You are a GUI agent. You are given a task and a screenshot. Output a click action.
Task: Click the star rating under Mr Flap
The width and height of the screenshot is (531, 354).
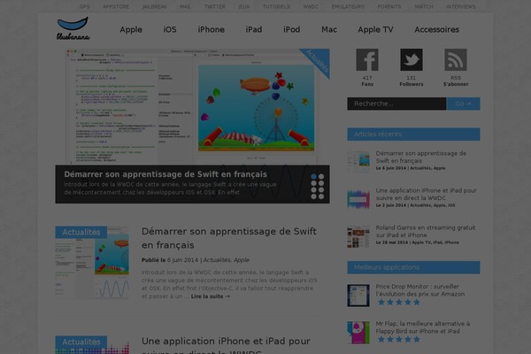pyautogui.click(x=398, y=340)
